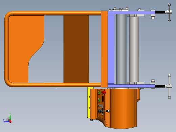Select the bottom purple horizontal bracket
Viewport: 176px width, 132px height.
coord(131,86)
